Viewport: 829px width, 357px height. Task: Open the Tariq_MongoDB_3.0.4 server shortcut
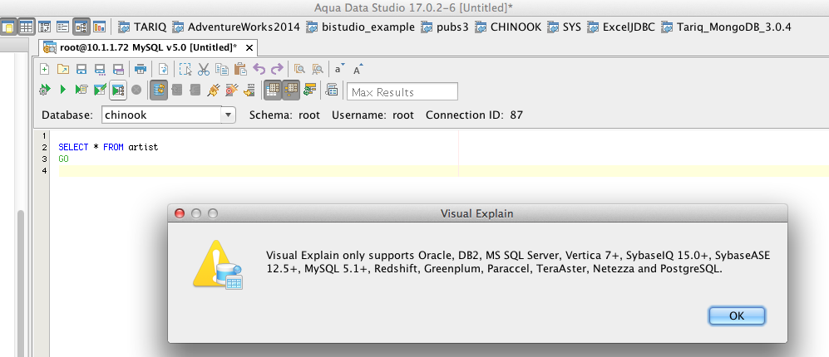coord(727,27)
